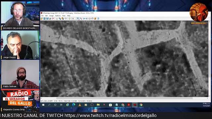212x119 pixels.
Task: Show image information with the info icon
Action: point(69,19)
